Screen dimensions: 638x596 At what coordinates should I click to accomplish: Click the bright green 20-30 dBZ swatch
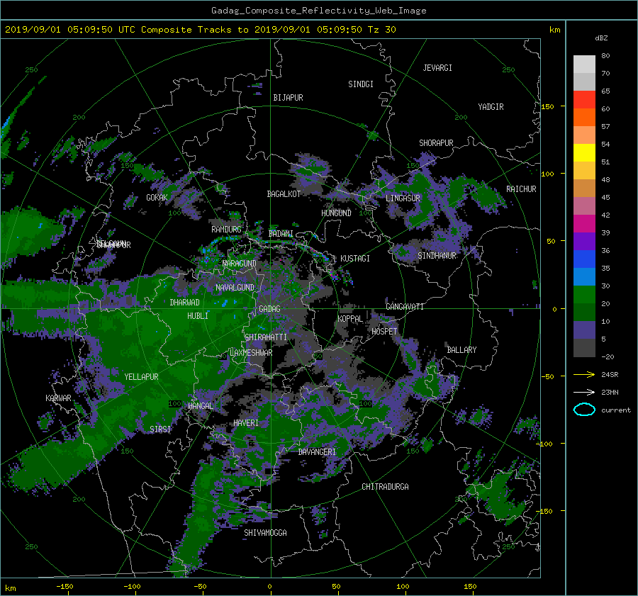click(x=584, y=295)
